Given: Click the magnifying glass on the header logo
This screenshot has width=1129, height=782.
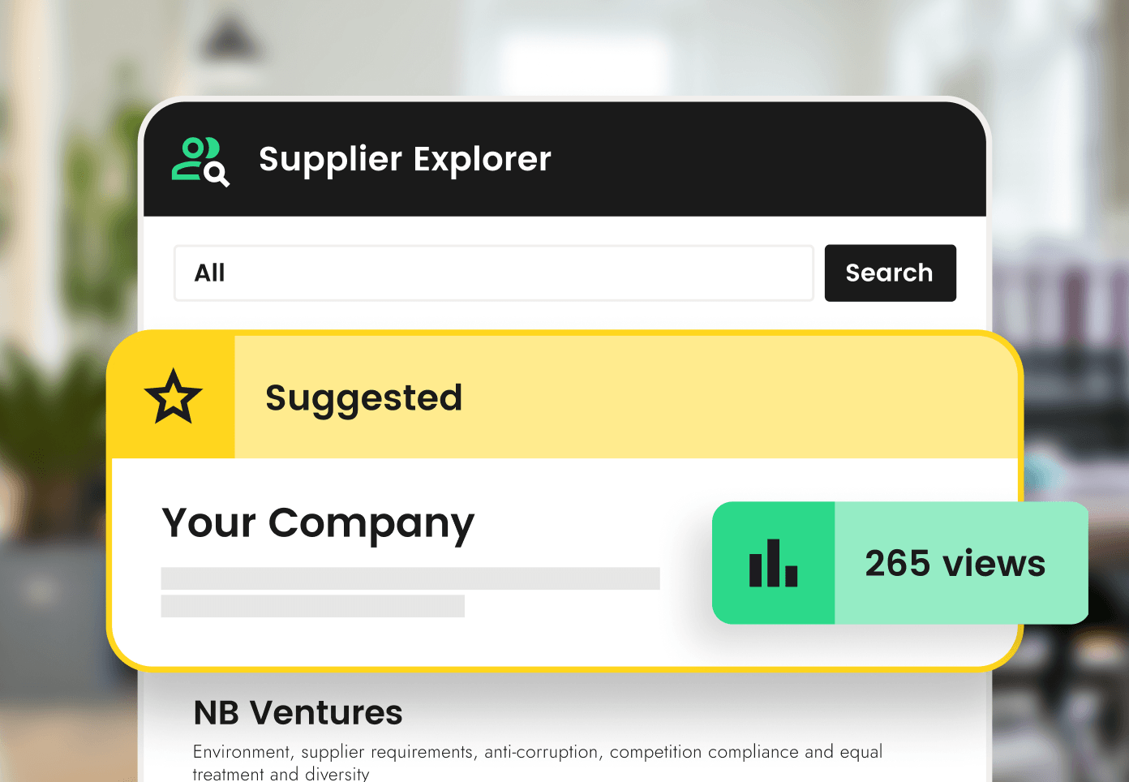Looking at the screenshot, I should click(x=217, y=174).
